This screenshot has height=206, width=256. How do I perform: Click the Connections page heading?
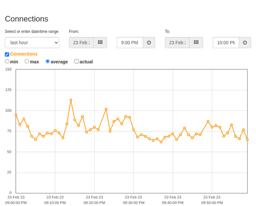(x=27, y=19)
